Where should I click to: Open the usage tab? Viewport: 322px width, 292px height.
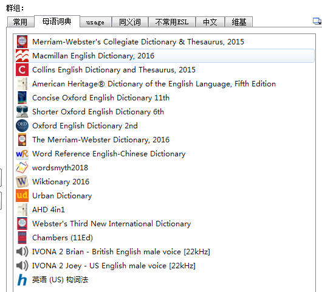pyautogui.click(x=95, y=22)
